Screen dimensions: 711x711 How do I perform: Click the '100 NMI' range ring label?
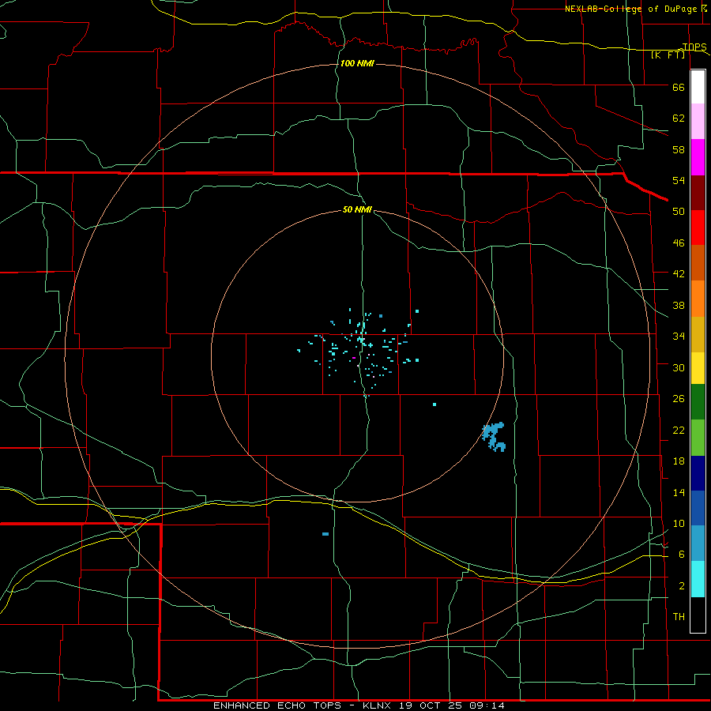point(357,63)
